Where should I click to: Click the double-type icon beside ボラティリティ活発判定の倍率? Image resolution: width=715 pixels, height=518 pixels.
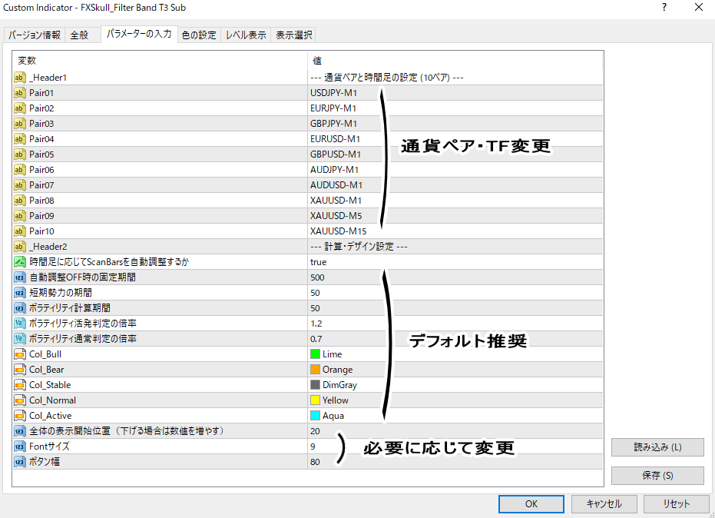[x=20, y=324]
